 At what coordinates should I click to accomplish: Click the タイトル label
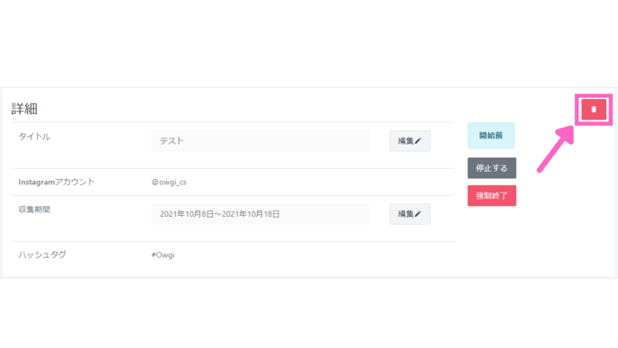pyautogui.click(x=34, y=137)
